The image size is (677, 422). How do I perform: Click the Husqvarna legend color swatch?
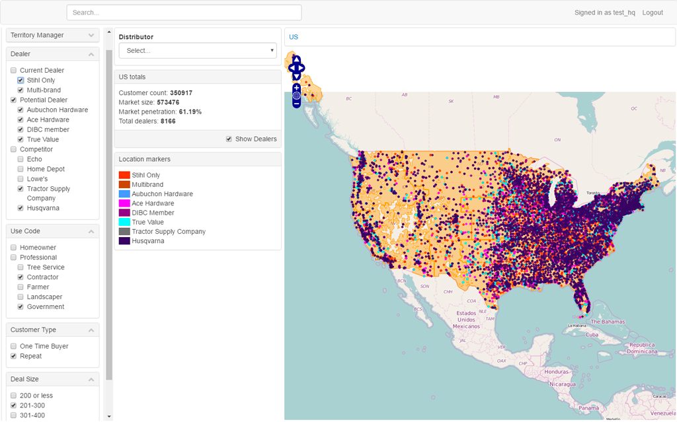coord(124,241)
